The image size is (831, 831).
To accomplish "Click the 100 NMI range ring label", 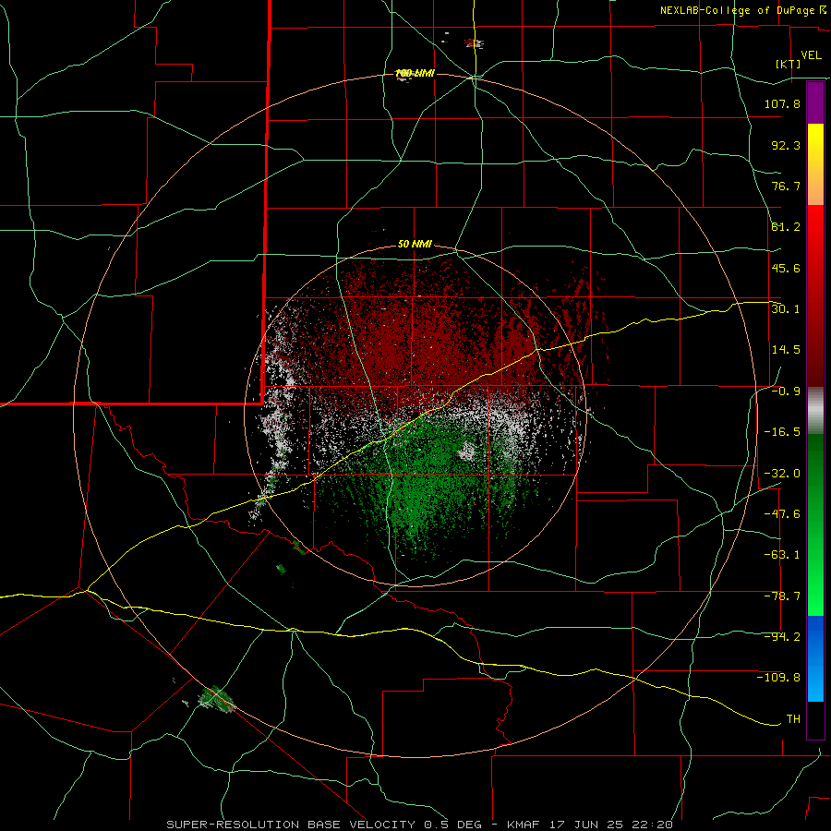I will click(x=415, y=73).
